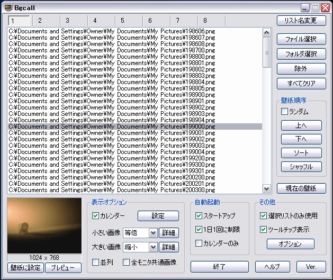Select list entry 199004.png

pos(135,152)
